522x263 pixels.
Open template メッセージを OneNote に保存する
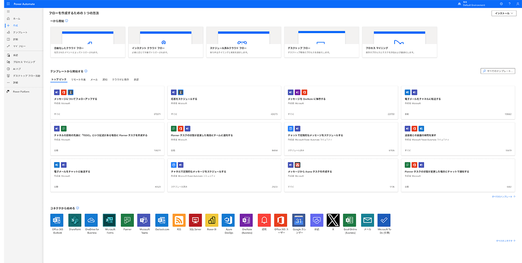coord(341,102)
